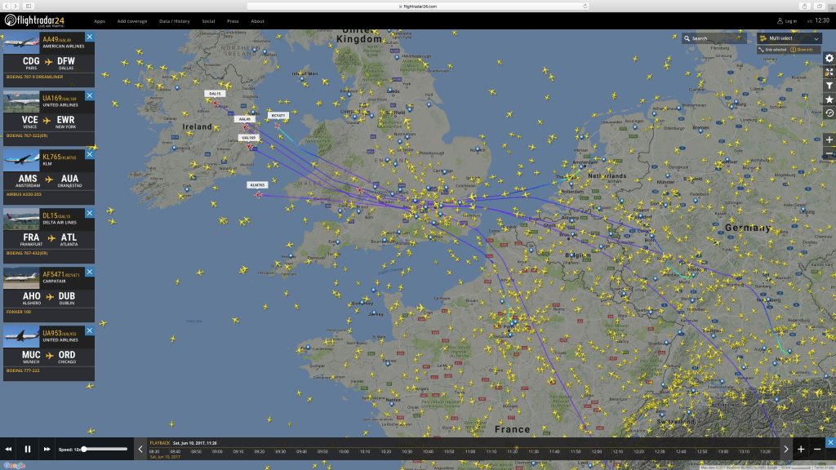Close the AA49 flight card

click(90, 37)
